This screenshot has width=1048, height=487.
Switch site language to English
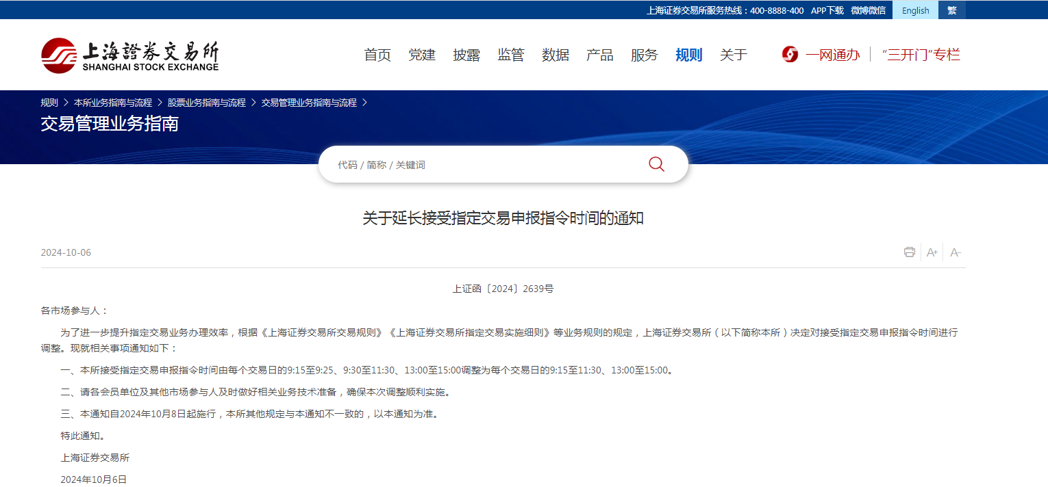click(x=915, y=10)
